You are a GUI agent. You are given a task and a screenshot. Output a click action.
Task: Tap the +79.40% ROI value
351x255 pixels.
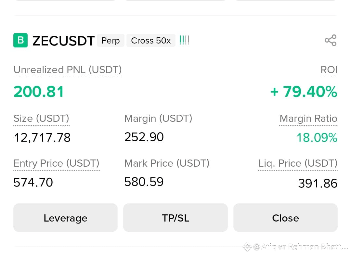coord(304,92)
